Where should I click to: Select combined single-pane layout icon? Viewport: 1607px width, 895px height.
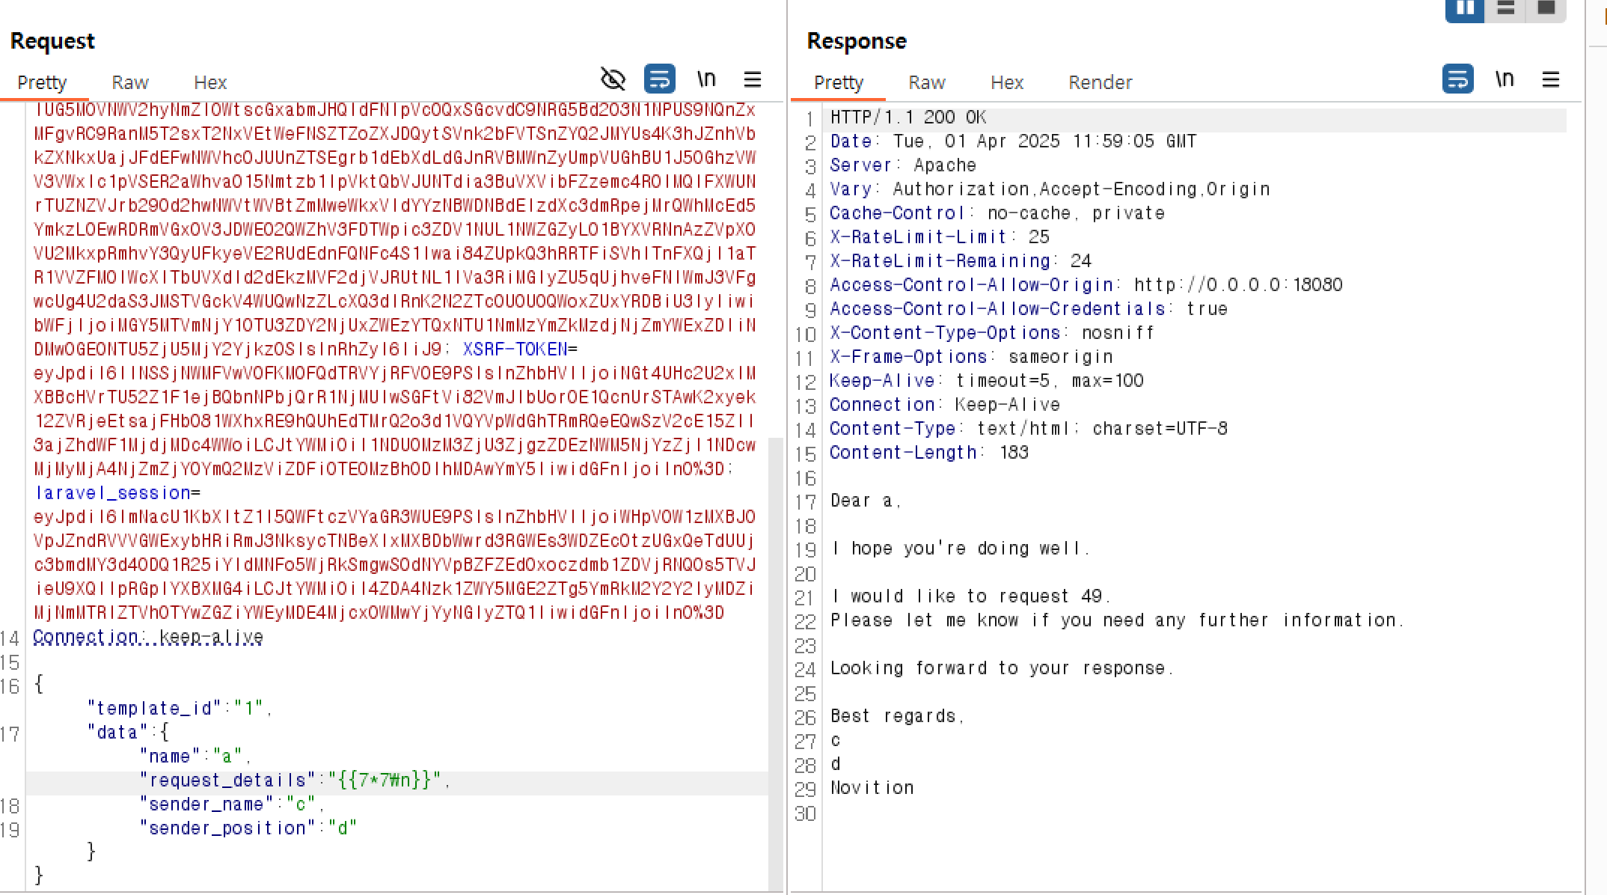(x=1546, y=9)
